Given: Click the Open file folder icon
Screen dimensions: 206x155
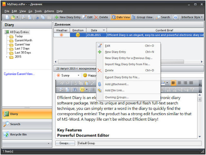Looking at the screenshot, I should coord(13,17).
